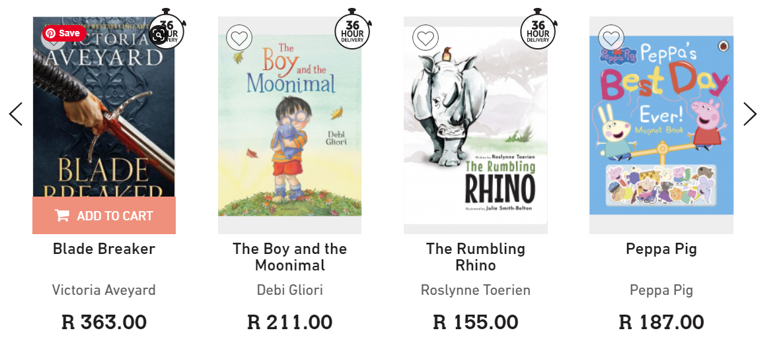Image resolution: width=783 pixels, height=345 pixels.
Task: Go to previous books with left arrow
Action: click(x=16, y=114)
